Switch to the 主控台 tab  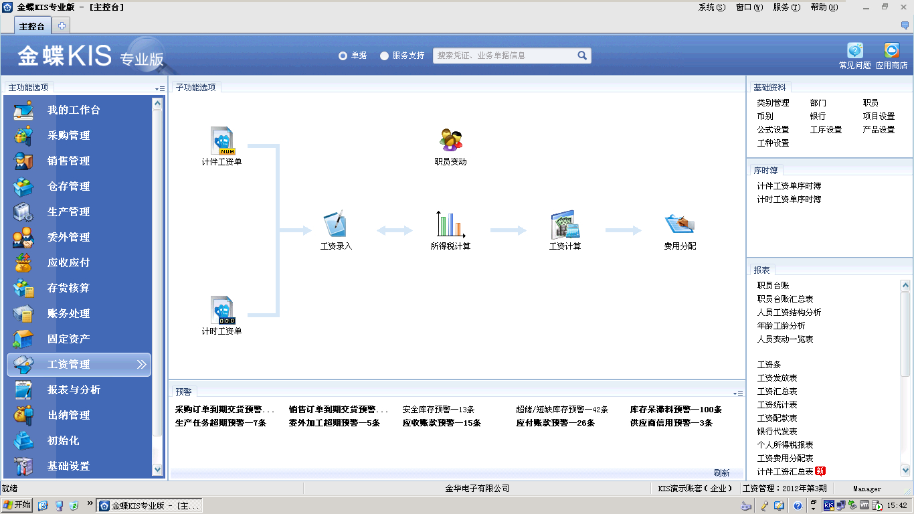[32, 26]
